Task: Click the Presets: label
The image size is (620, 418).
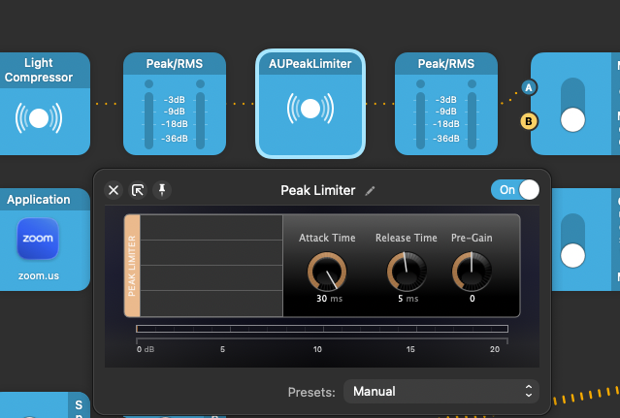Action: 311,392
